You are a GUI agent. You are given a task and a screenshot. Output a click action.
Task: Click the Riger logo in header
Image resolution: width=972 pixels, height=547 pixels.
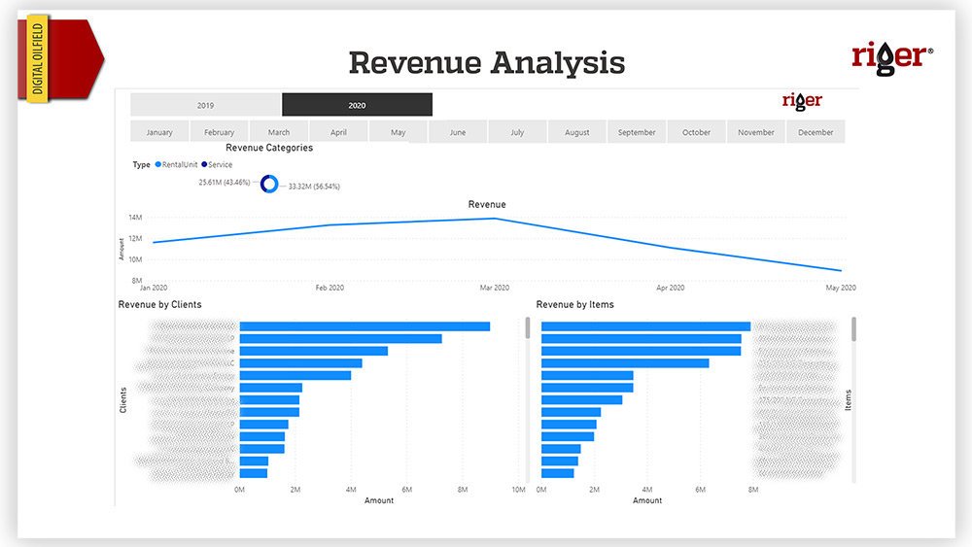pyautogui.click(x=891, y=55)
